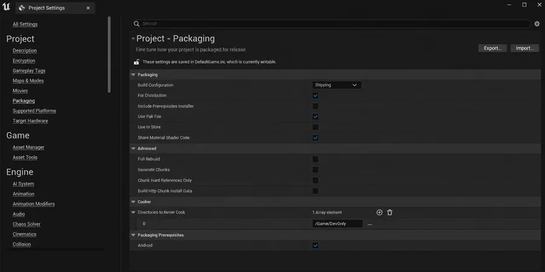Click the unlocked padlock icon
The width and height of the screenshot is (545, 272).
(137, 62)
